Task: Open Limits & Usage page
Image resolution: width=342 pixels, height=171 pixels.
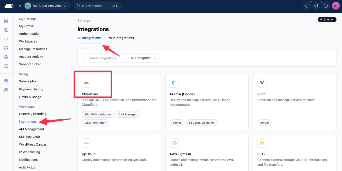Action: (30, 97)
